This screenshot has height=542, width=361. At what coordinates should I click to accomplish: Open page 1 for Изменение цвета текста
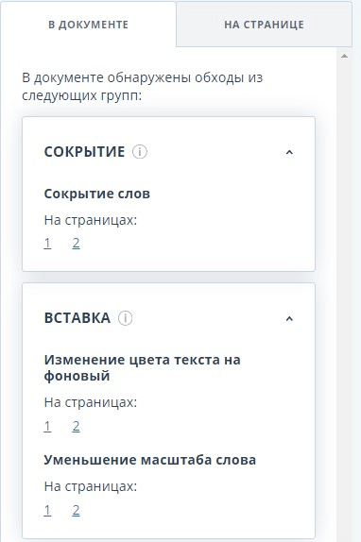point(47,426)
